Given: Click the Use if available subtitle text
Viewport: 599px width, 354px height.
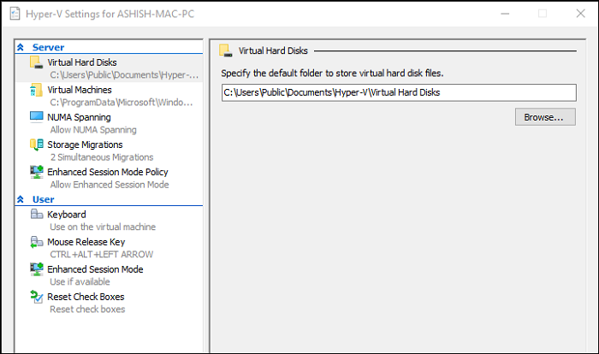Looking at the screenshot, I should [80, 282].
